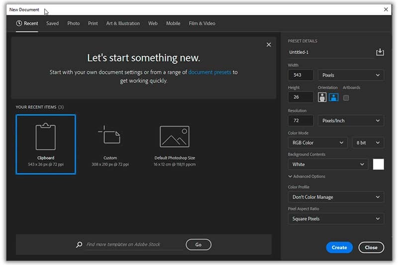Dismiss the 'Let's start something new' banner
This screenshot has width=398, height=265.
pyautogui.click(x=269, y=45)
